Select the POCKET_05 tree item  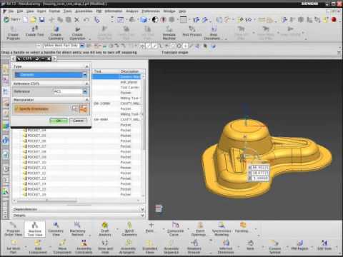36,136
